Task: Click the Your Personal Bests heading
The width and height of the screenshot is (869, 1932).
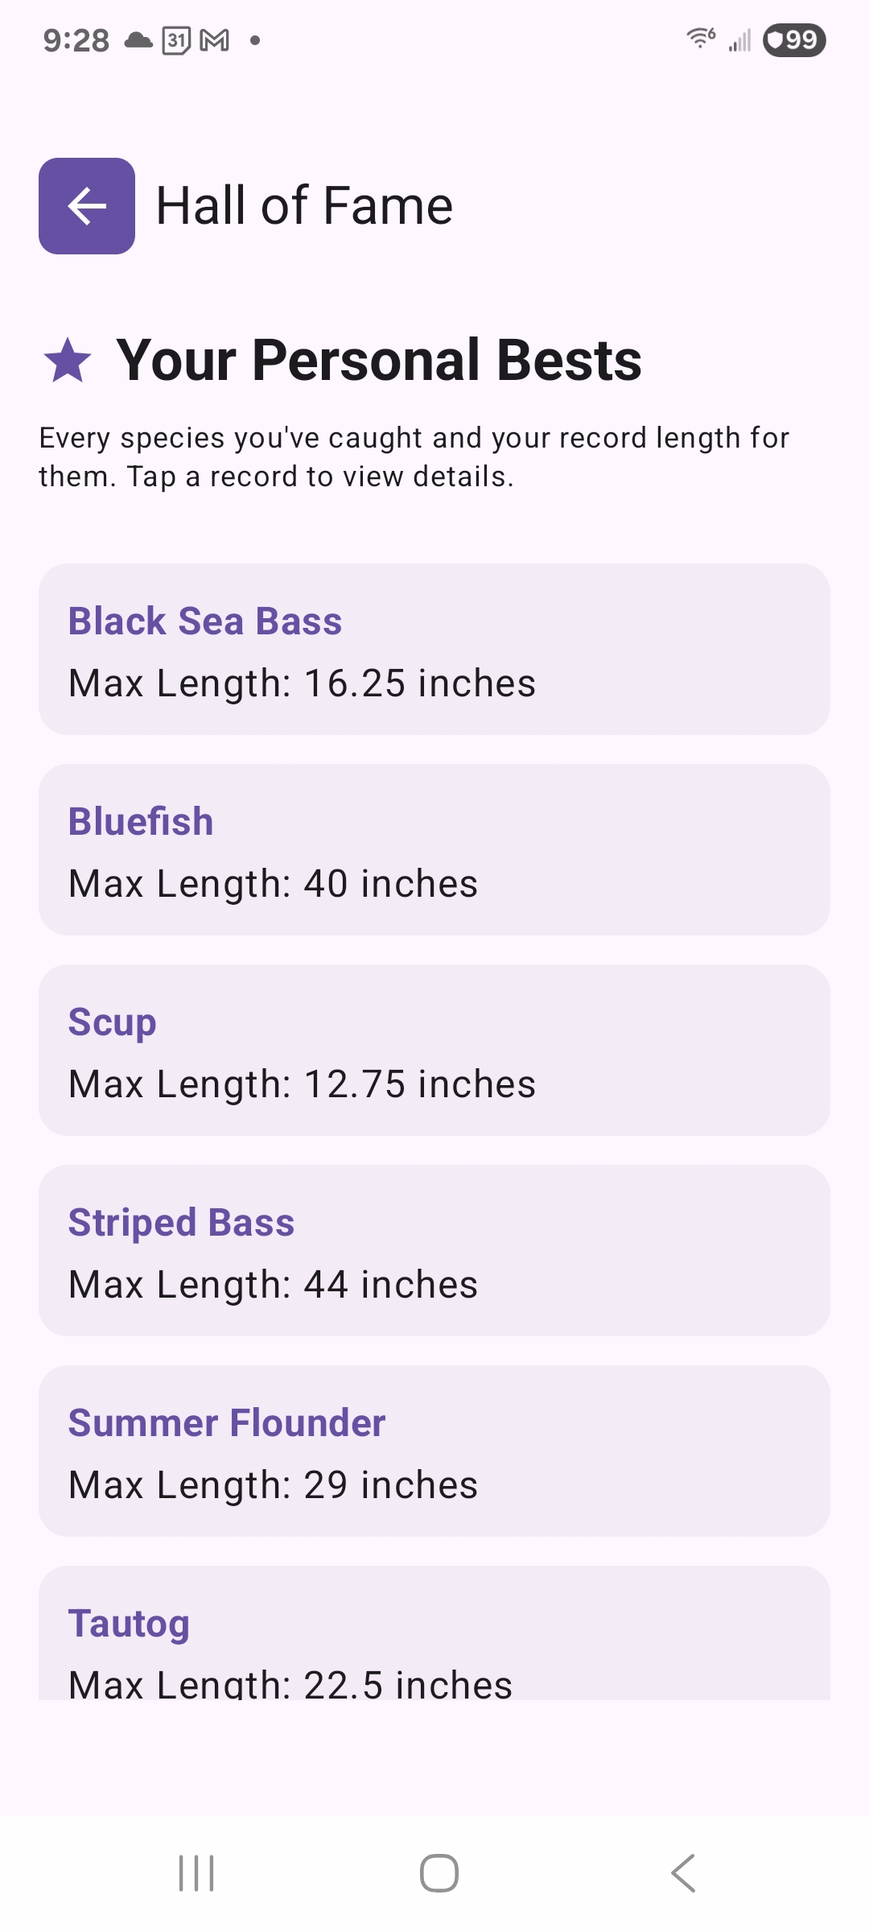Action: coord(379,360)
